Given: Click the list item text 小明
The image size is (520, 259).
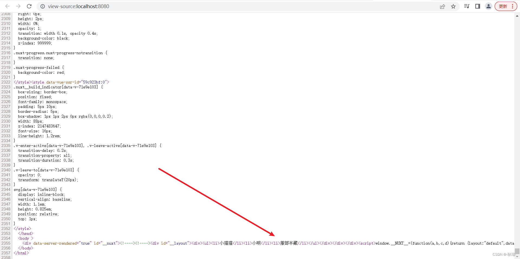Looking at the screenshot, I should (x=256, y=243).
